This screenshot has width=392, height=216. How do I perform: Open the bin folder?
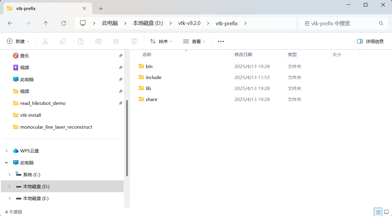[x=149, y=66]
